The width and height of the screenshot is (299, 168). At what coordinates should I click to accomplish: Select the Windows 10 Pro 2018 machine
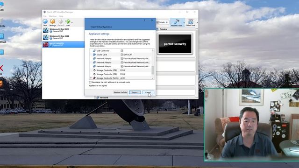[x=64, y=37]
